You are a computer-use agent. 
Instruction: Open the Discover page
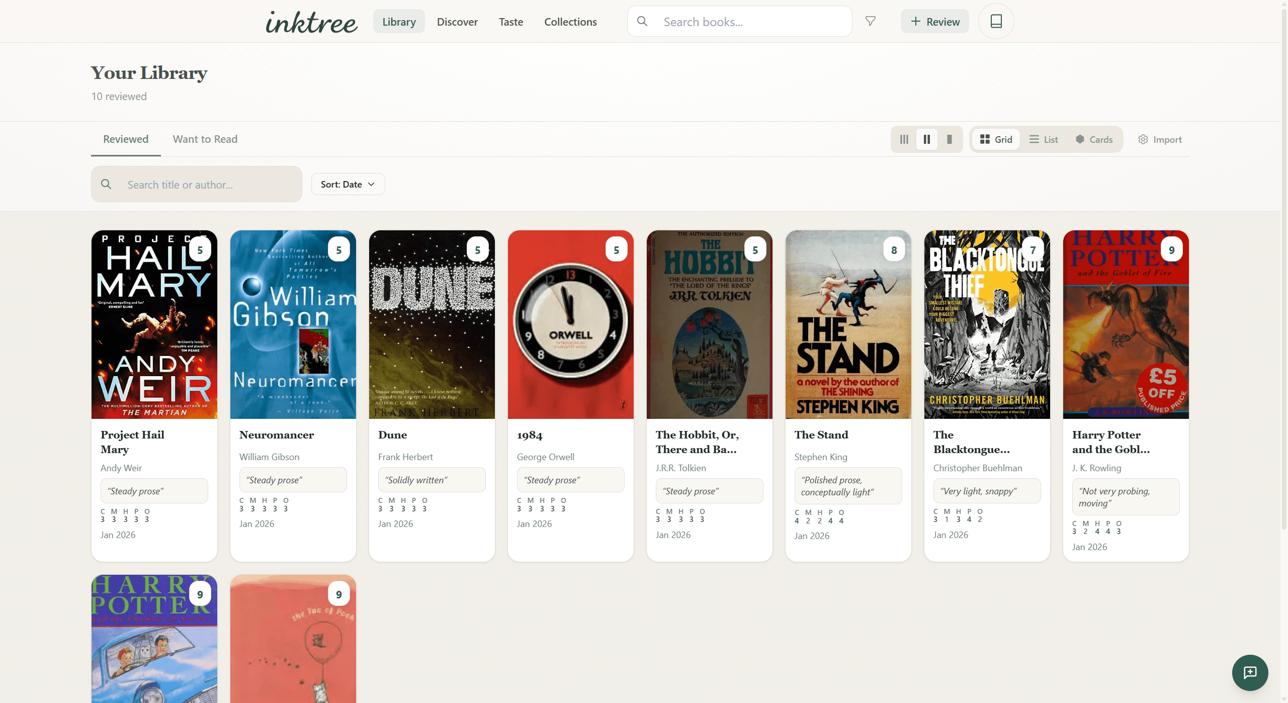coord(457,22)
